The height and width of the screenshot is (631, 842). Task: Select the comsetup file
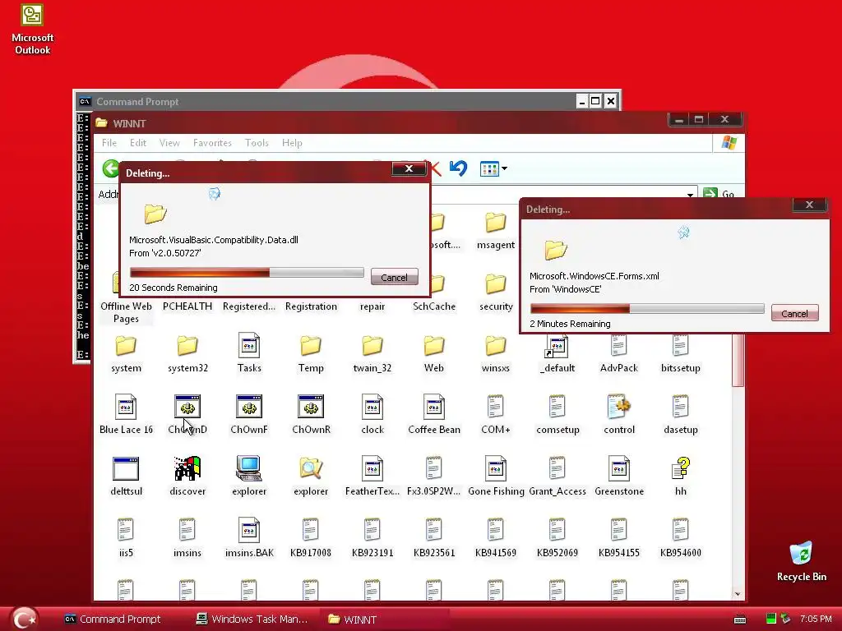pos(557,407)
